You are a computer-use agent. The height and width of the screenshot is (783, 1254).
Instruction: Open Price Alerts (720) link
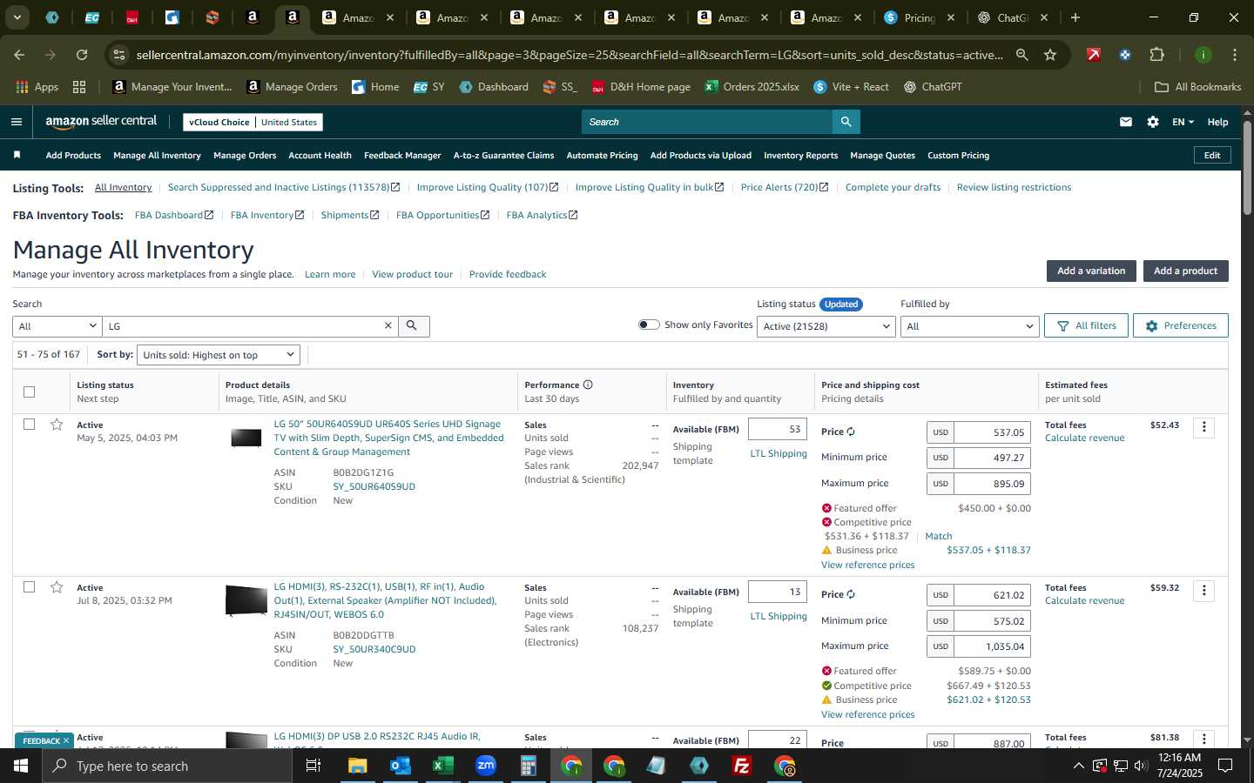[784, 187]
